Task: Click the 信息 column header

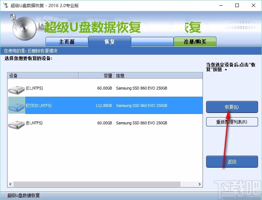Action: 158,76
